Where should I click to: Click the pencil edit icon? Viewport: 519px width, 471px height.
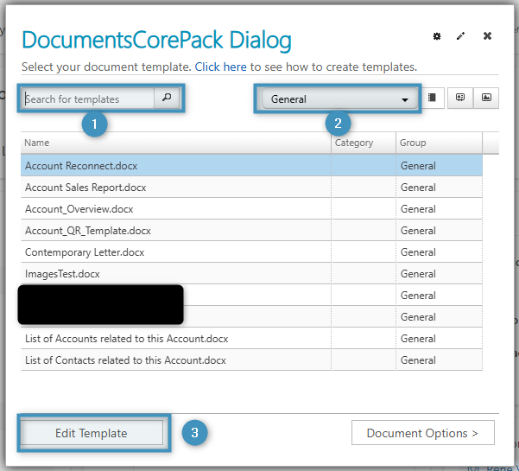(461, 36)
